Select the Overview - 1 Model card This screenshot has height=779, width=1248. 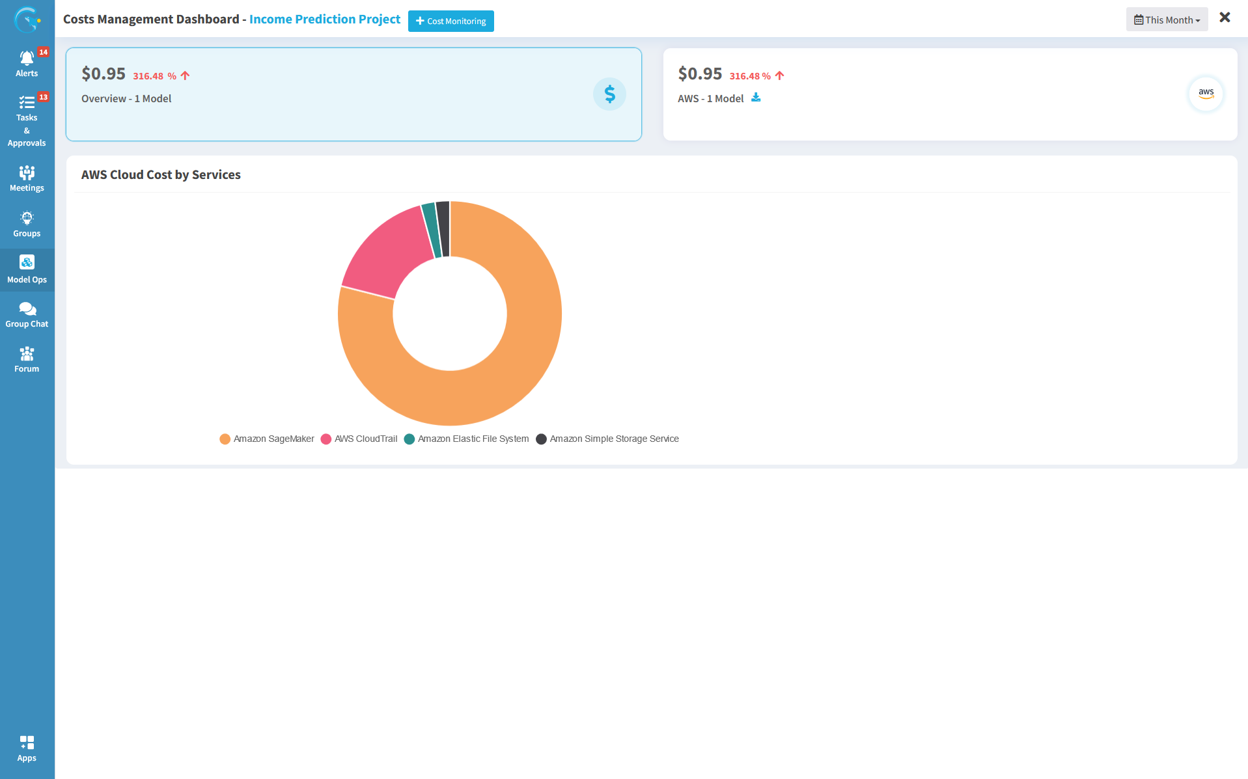click(354, 94)
